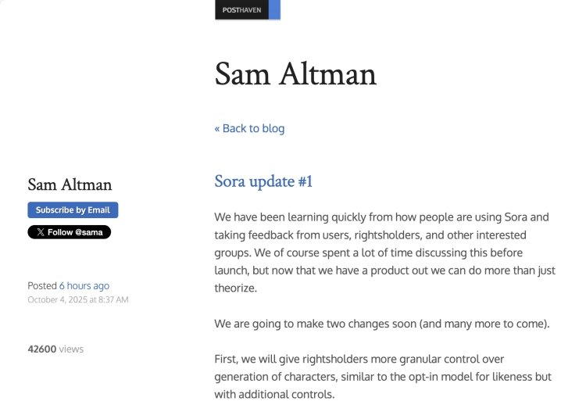Click the X logo in Follow button

tap(41, 232)
